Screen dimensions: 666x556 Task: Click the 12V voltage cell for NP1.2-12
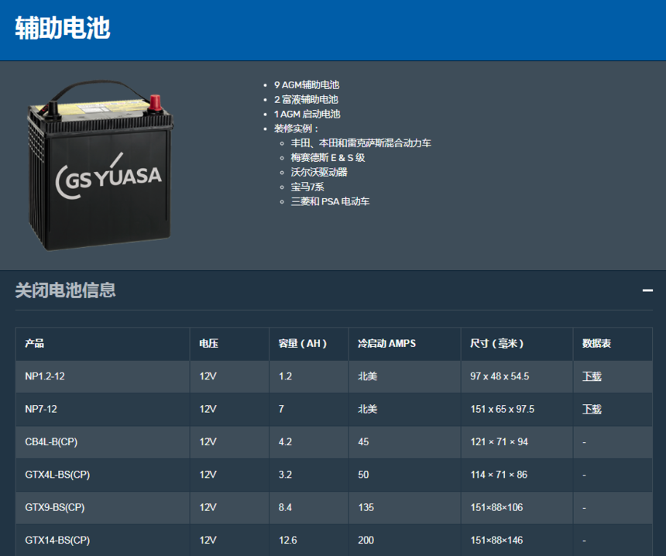click(x=229, y=376)
